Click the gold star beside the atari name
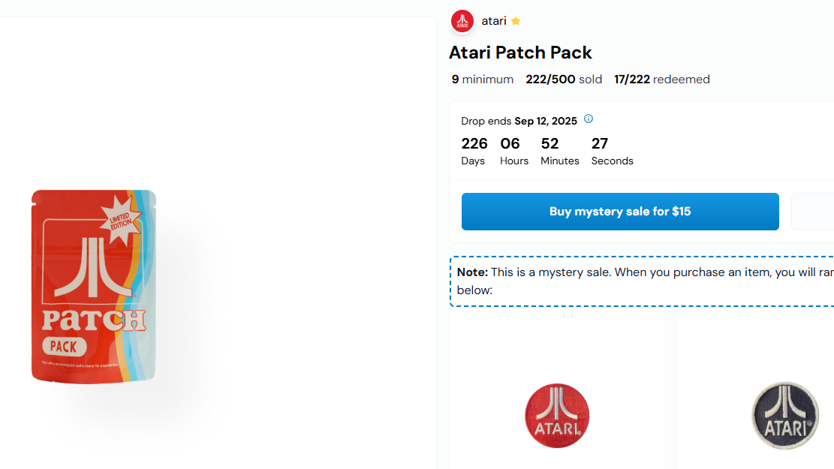Viewport: 834px width, 469px height. (515, 21)
